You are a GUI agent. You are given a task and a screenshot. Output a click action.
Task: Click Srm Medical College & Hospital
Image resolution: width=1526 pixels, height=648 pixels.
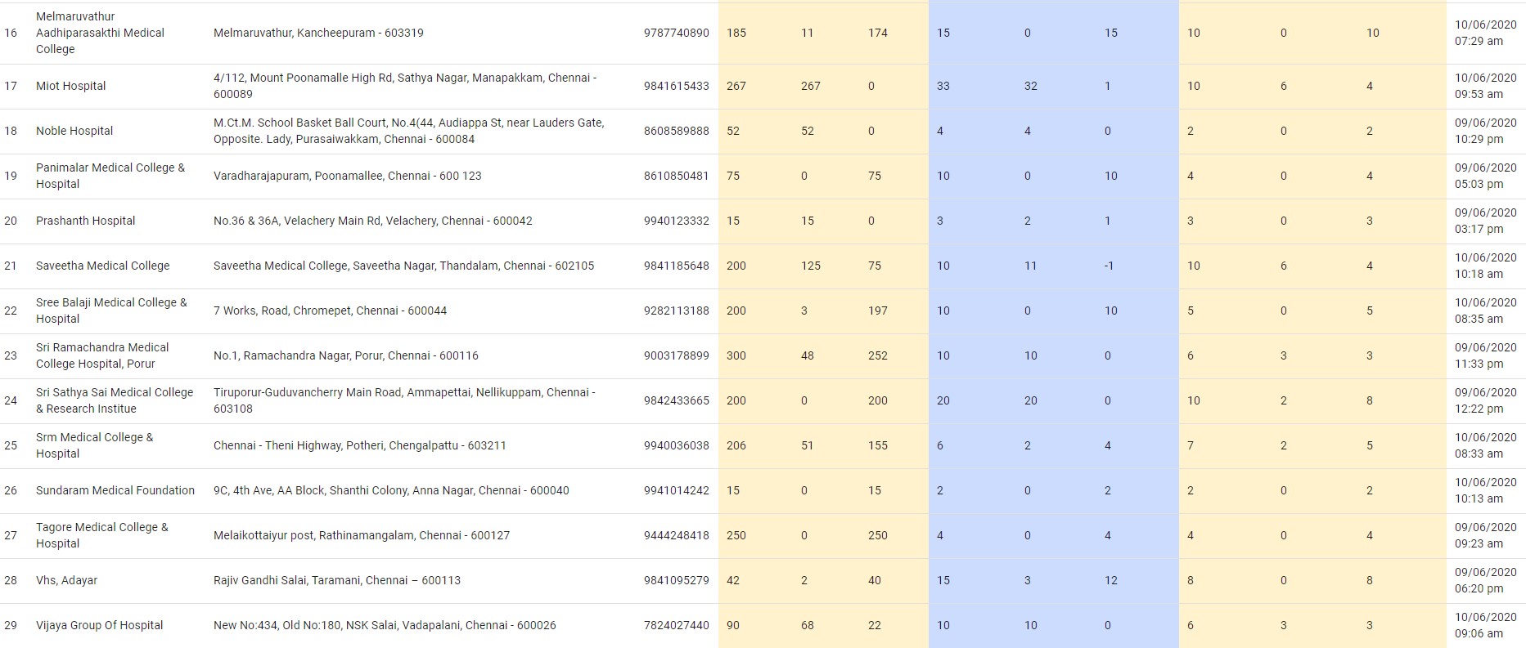pyautogui.click(x=95, y=445)
